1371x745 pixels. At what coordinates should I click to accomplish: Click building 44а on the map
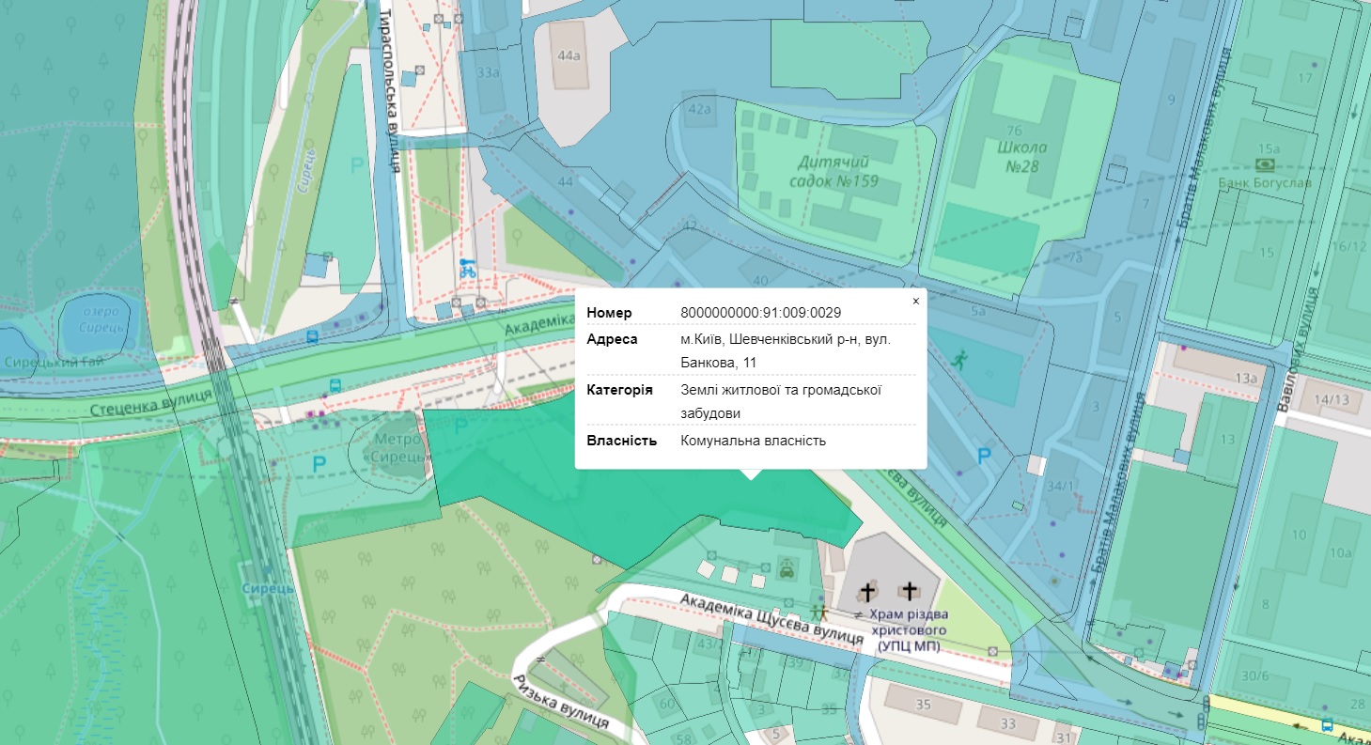tap(569, 55)
